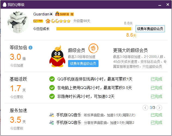Click the 升级需98天 text

(x=82, y=21)
